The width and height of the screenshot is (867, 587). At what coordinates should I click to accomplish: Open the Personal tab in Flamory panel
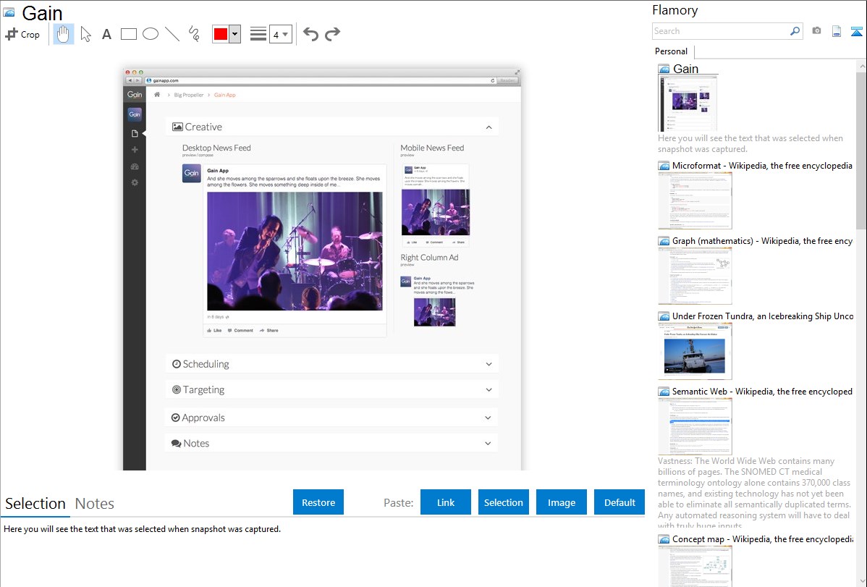pos(671,51)
